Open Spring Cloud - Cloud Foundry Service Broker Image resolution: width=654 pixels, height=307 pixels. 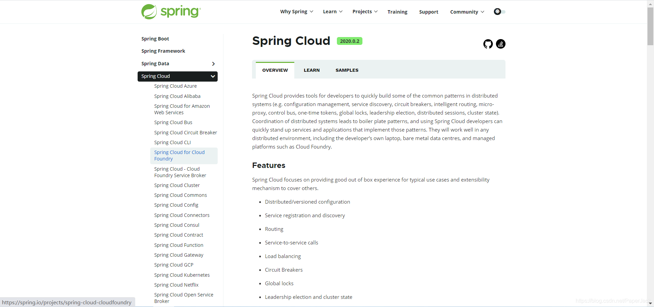click(x=180, y=172)
